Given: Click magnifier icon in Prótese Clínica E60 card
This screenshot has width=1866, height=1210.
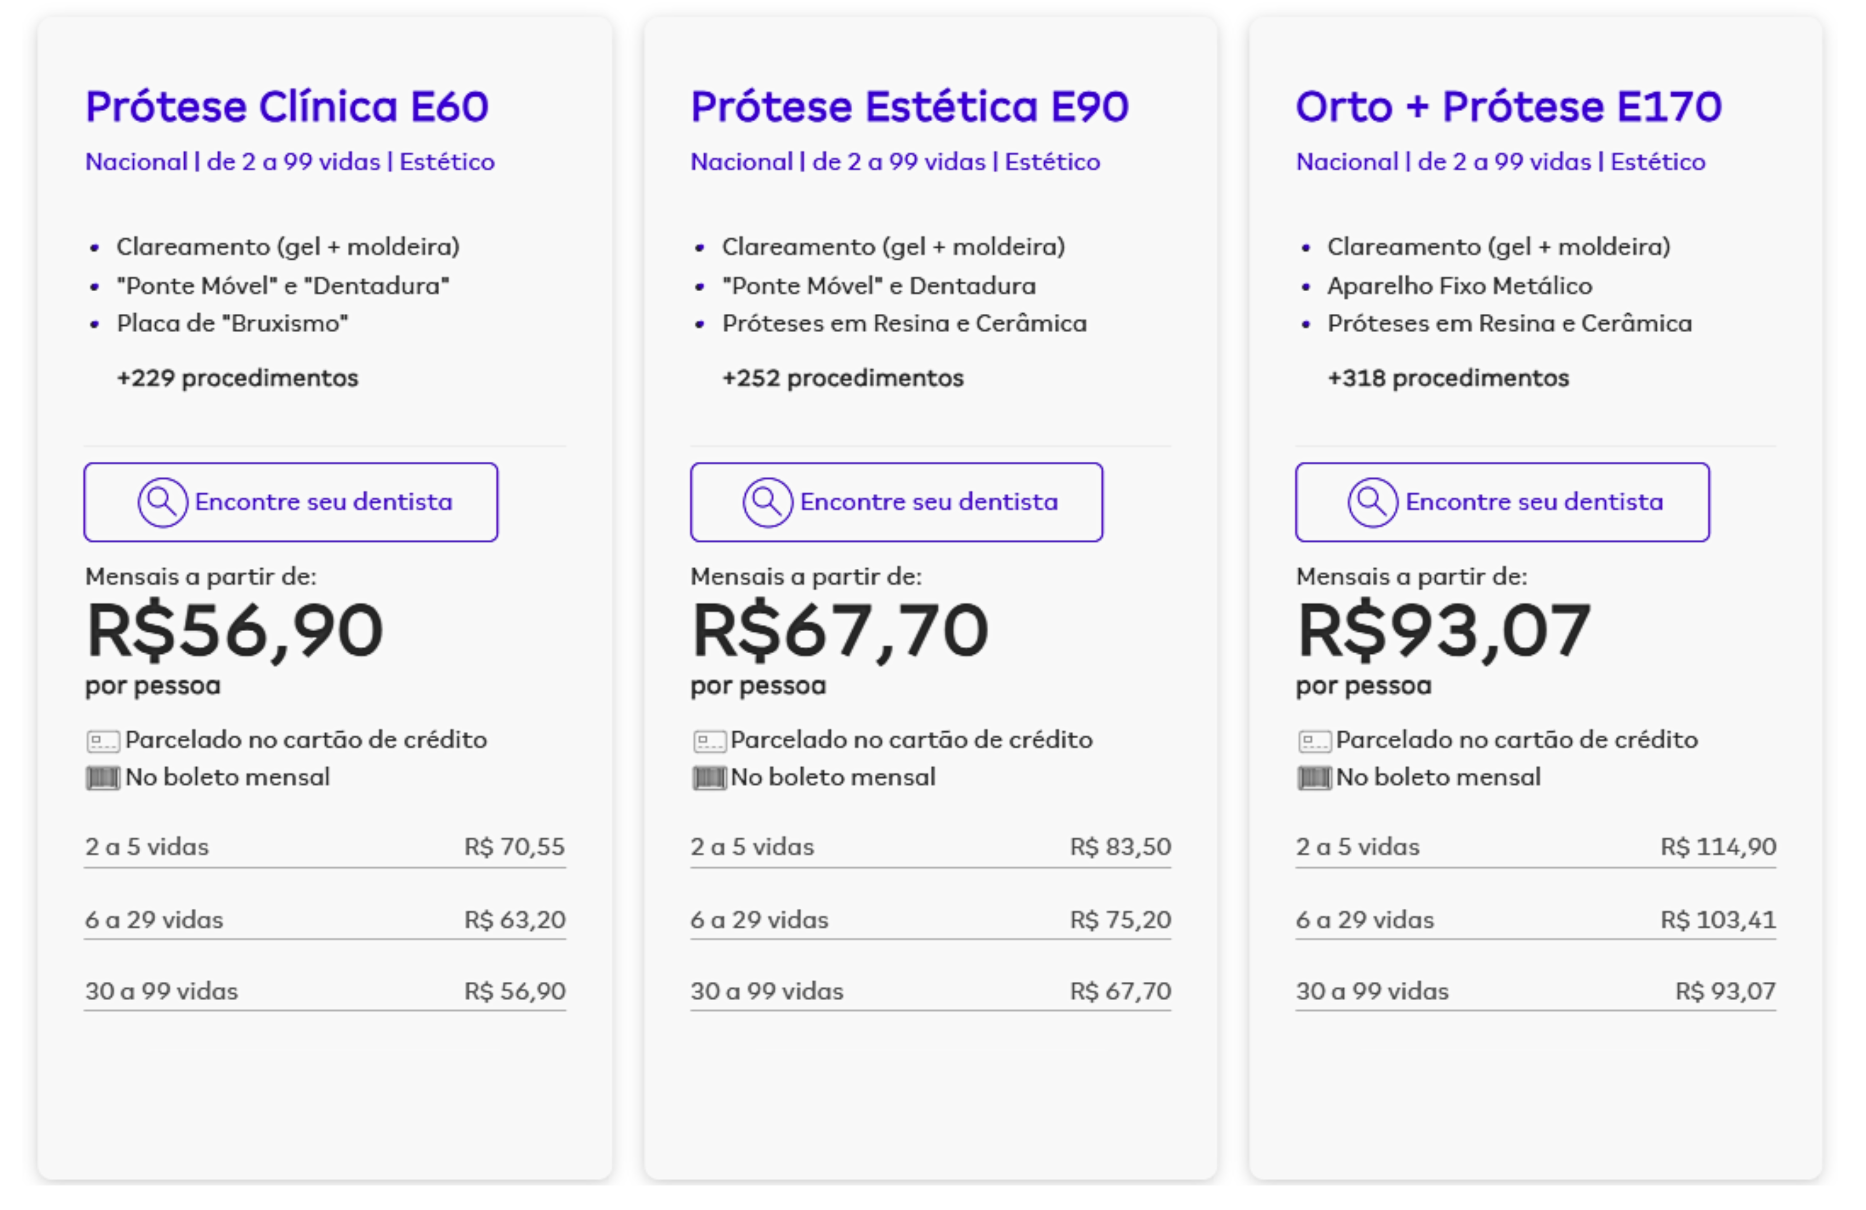Looking at the screenshot, I should (162, 502).
